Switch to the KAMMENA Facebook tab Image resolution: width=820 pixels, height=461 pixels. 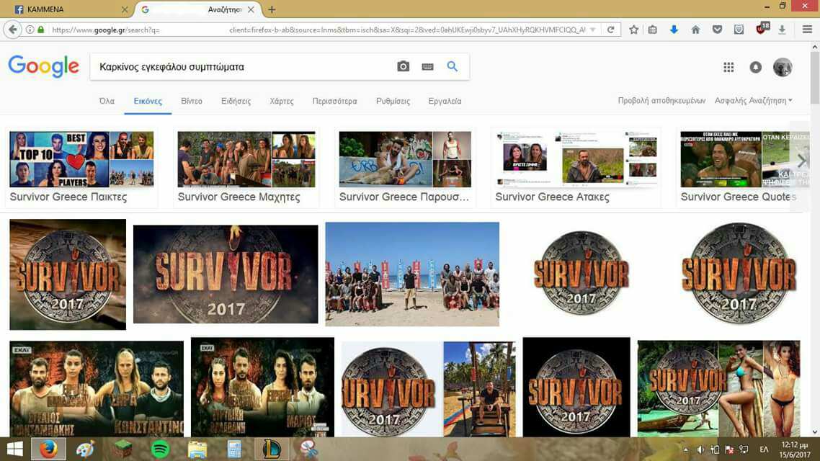[68, 9]
